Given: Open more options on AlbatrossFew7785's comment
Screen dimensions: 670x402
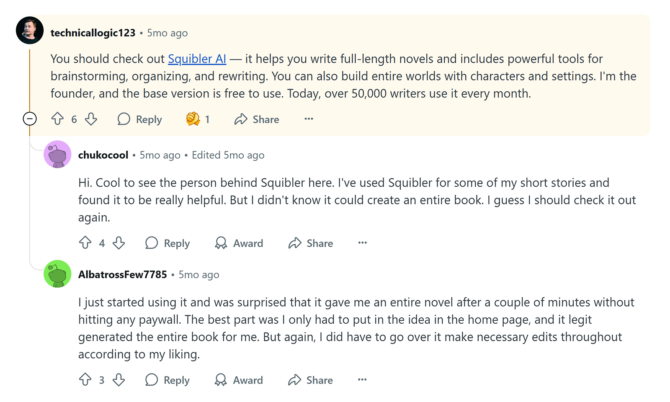Looking at the screenshot, I should [362, 379].
